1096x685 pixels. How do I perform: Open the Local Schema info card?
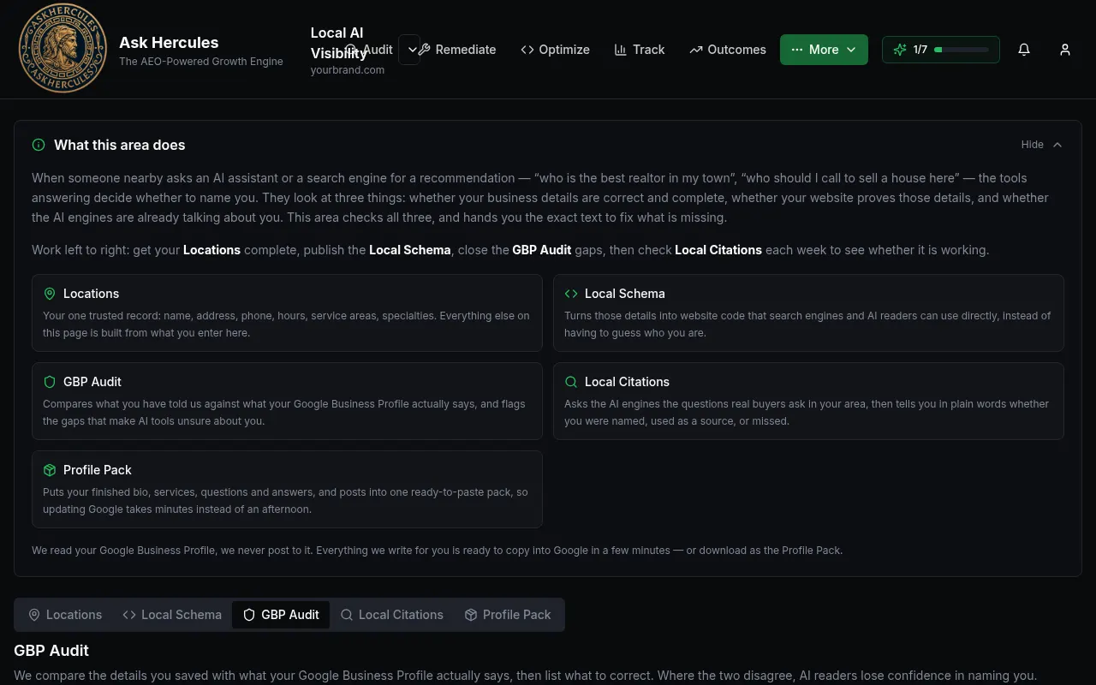coord(808,313)
